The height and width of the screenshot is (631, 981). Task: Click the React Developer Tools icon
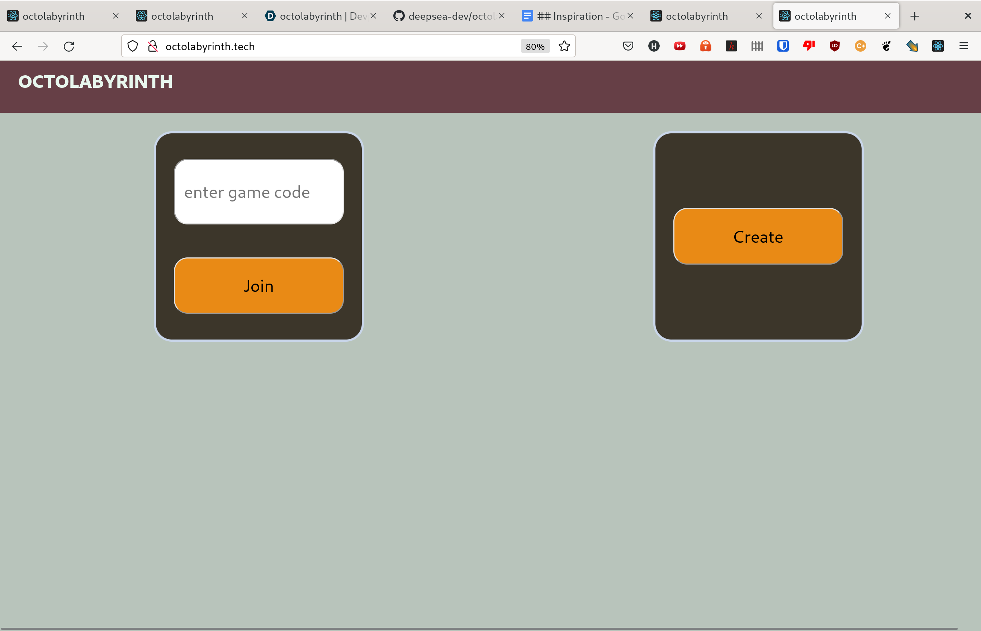pos(938,46)
